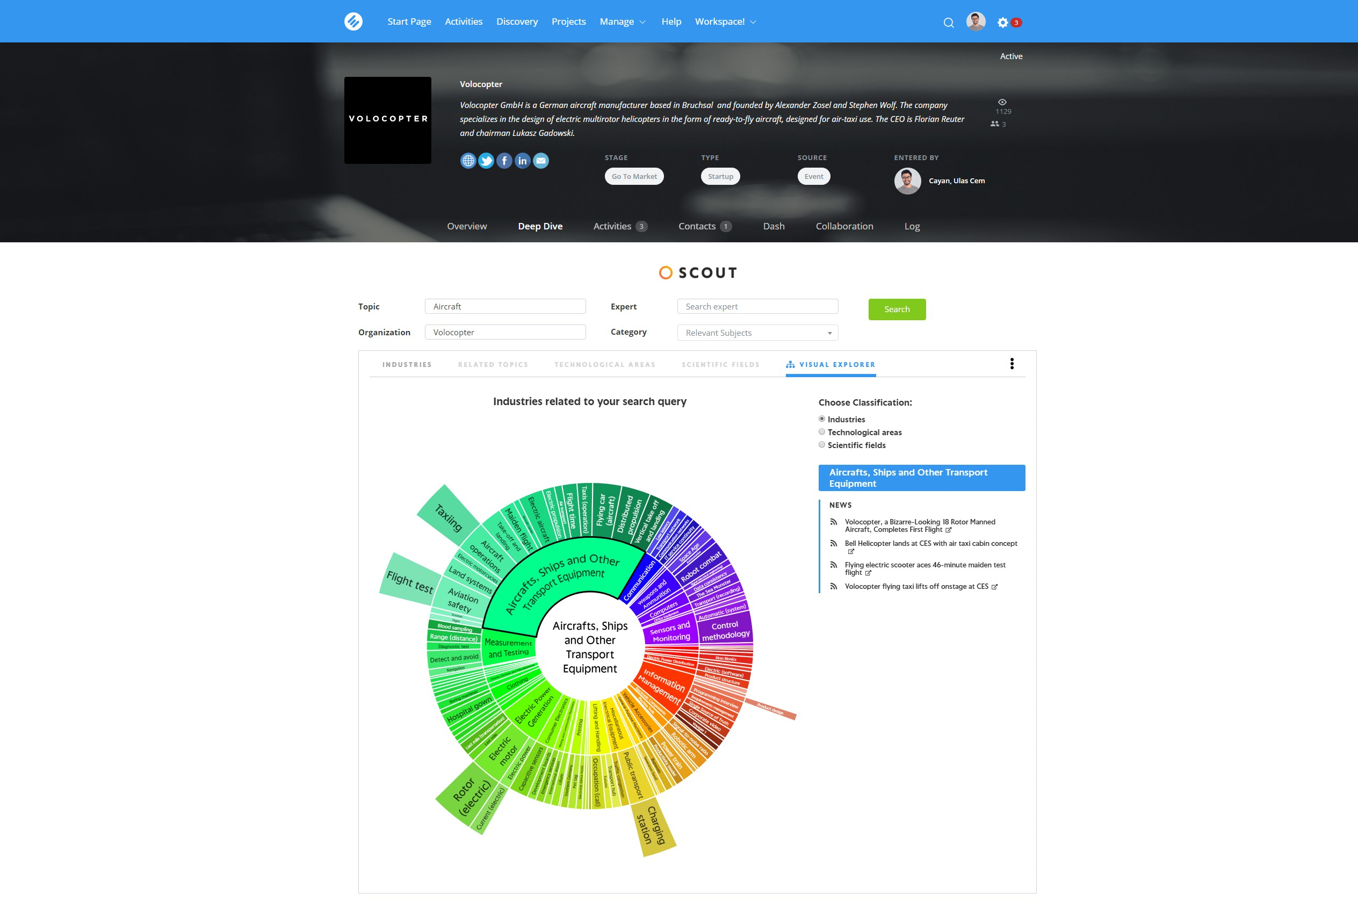Image resolution: width=1358 pixels, height=908 pixels.
Task: Open the Activities tab with 3 badge
Action: click(620, 226)
